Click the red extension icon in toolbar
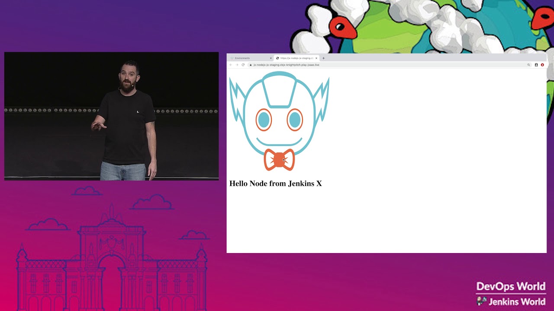 point(542,65)
